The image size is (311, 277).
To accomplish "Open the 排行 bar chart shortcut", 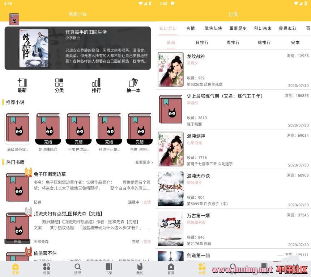I will (97, 85).
